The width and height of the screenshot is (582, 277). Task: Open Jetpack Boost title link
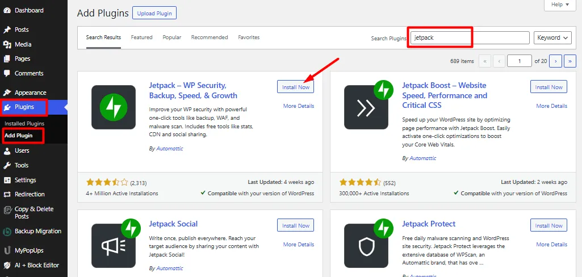point(445,95)
